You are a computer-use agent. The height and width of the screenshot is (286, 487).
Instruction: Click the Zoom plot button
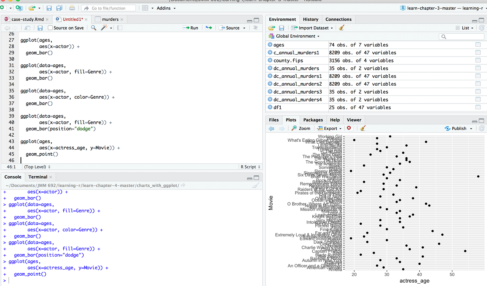click(301, 128)
